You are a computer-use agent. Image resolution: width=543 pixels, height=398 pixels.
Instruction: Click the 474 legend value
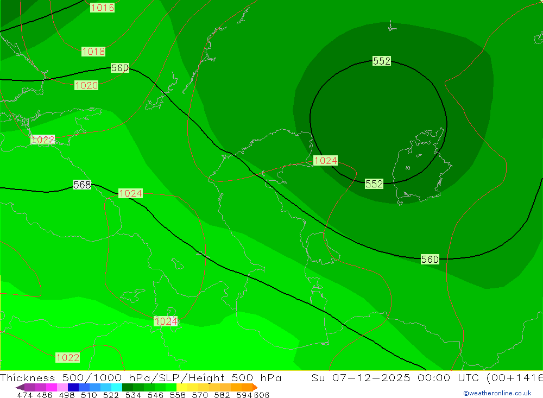tap(24, 395)
